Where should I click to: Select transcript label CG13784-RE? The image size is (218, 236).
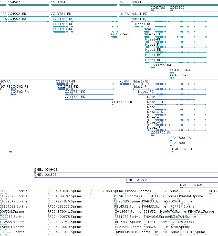point(63,24)
